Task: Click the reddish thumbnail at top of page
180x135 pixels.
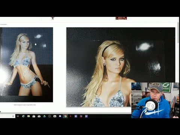Action: point(121,18)
